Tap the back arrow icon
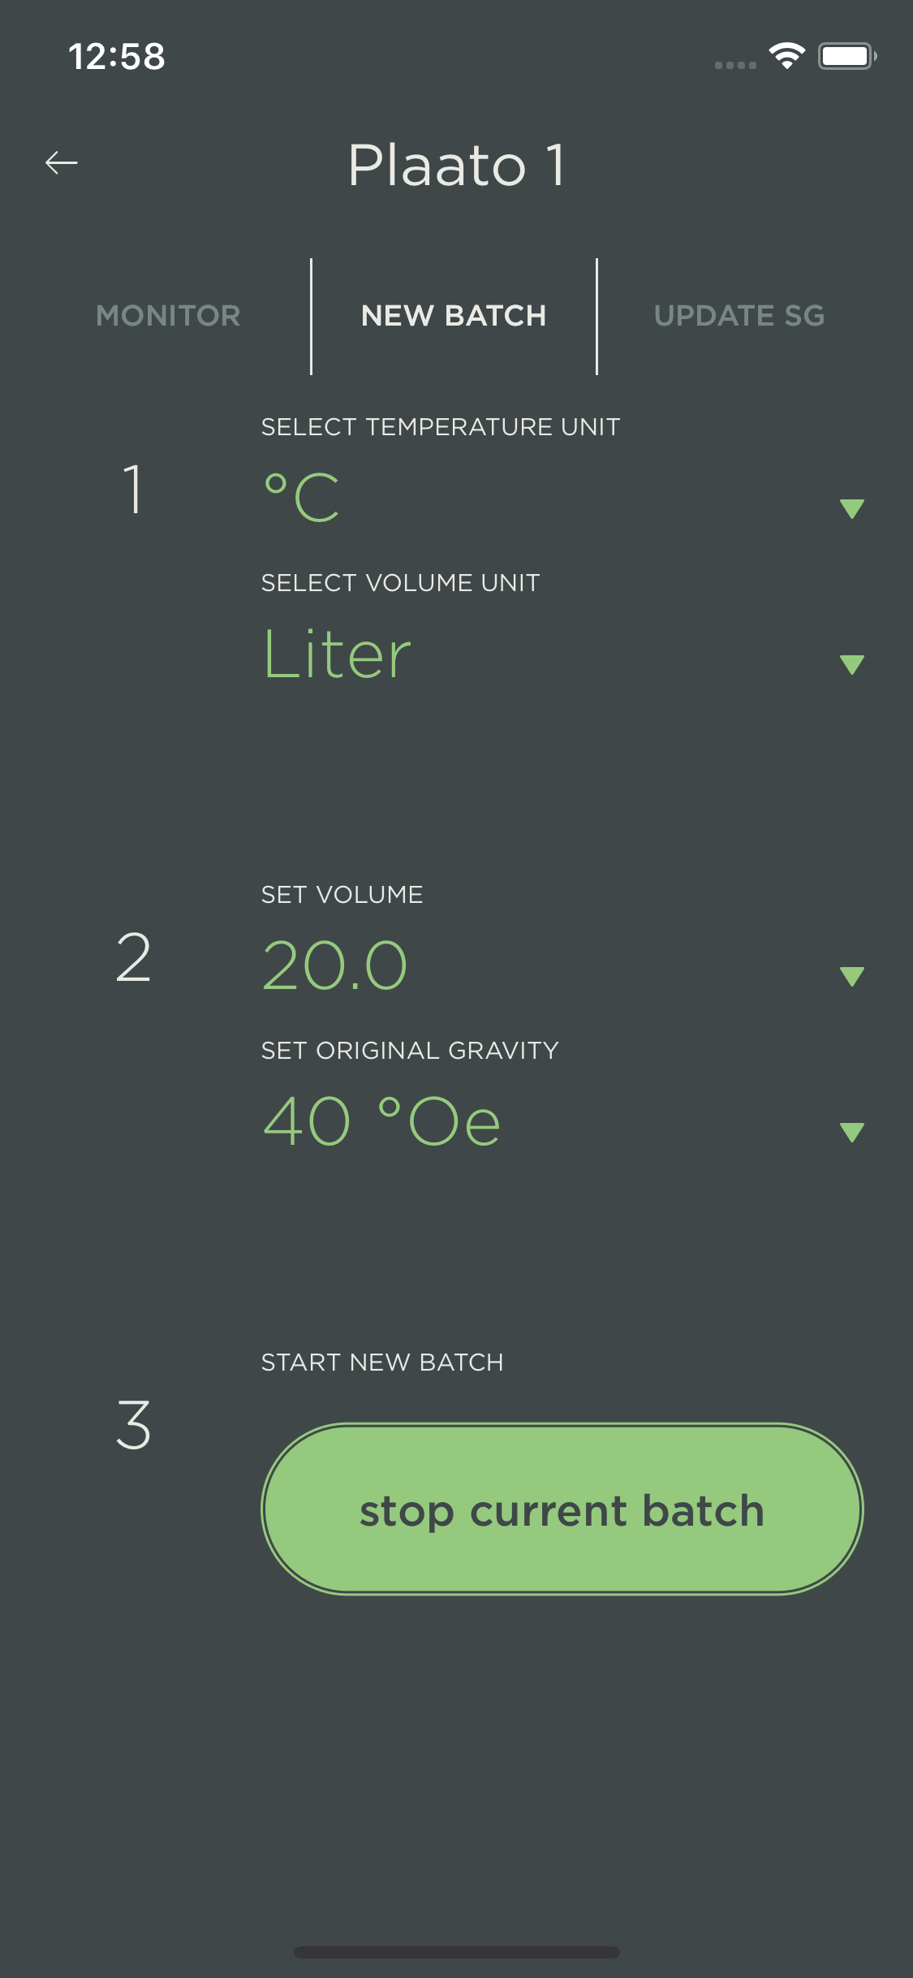 click(62, 163)
